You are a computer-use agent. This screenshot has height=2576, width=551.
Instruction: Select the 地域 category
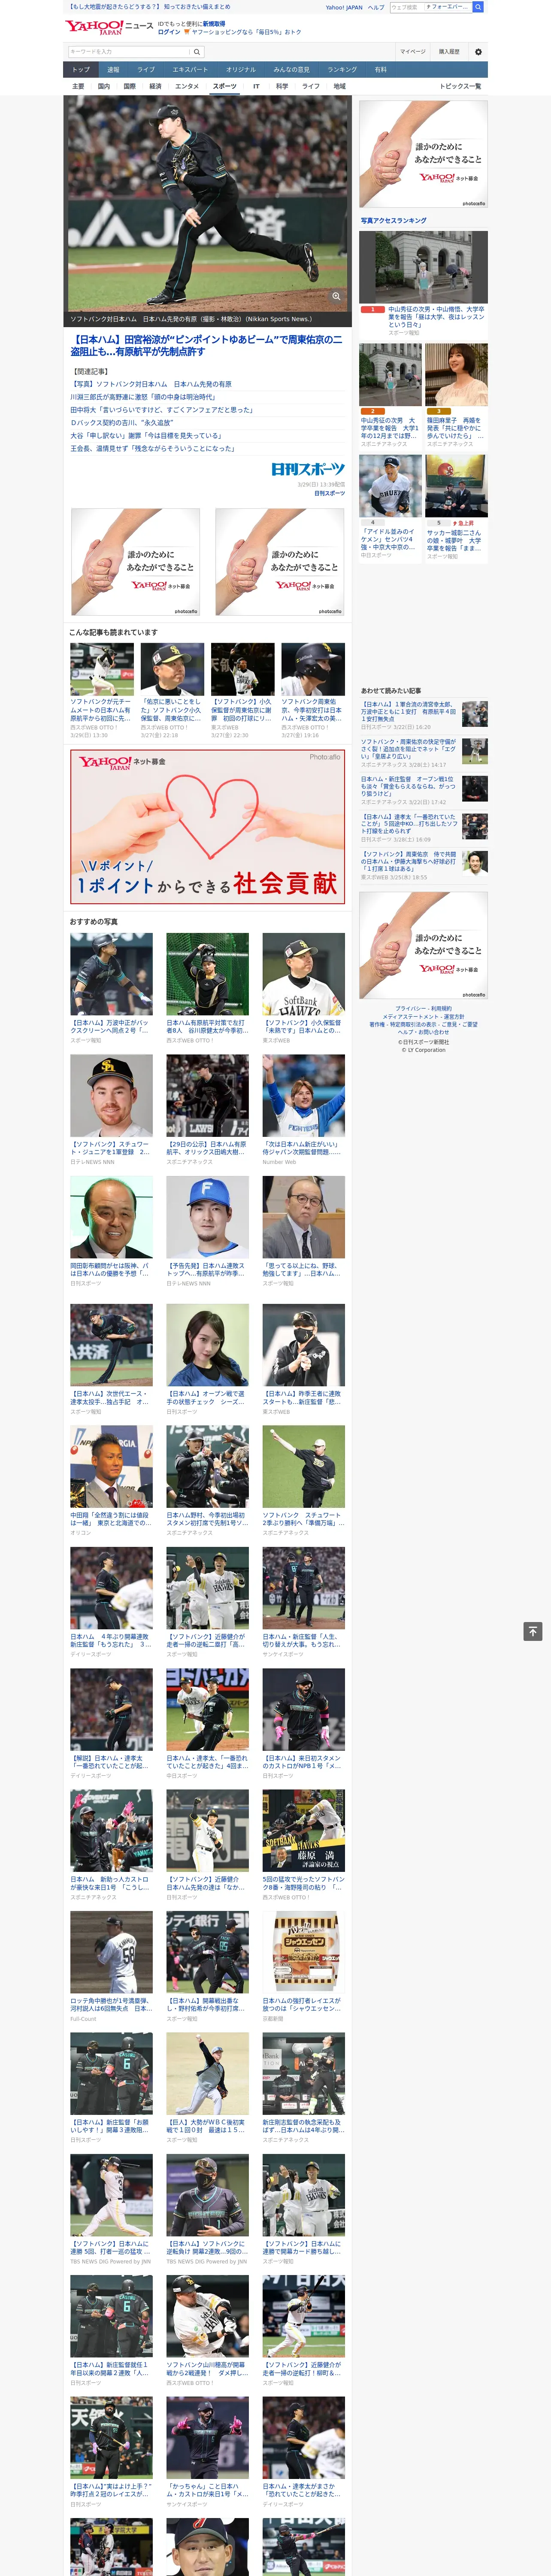pos(339,86)
